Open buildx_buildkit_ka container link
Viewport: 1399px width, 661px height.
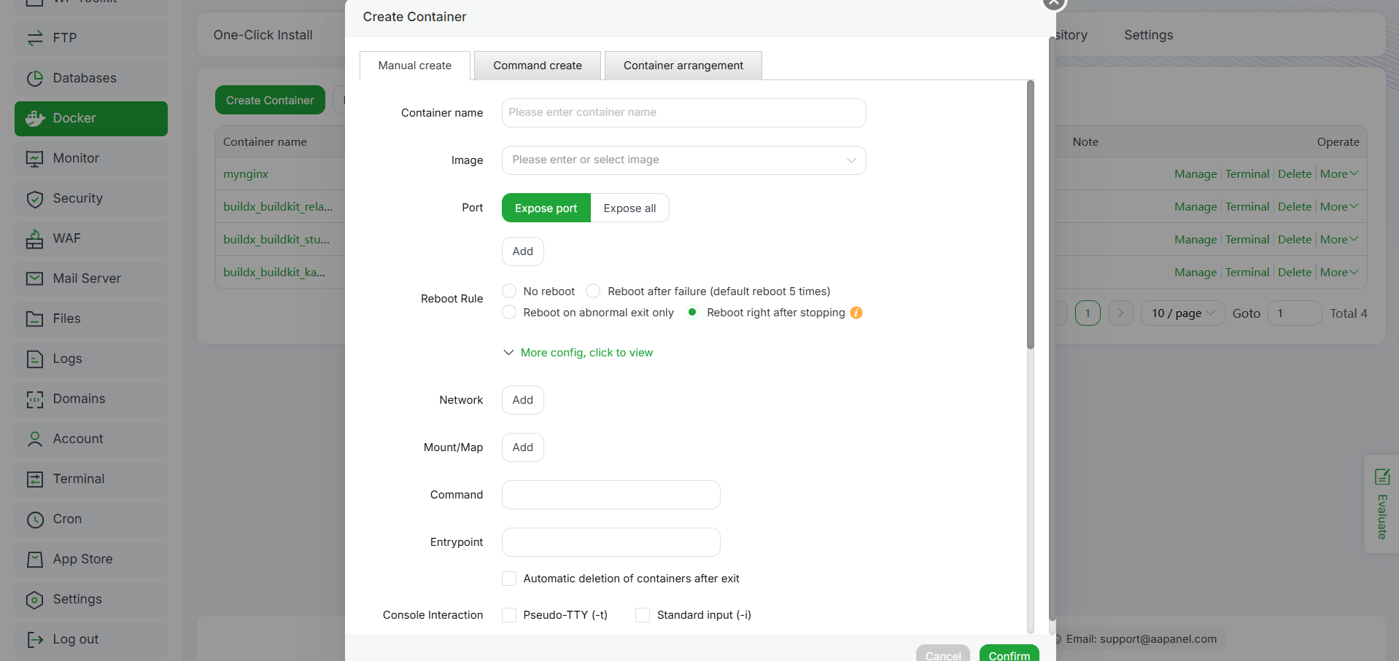274,273
